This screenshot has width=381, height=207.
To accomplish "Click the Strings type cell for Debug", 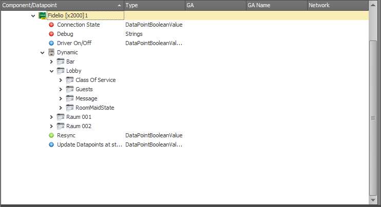I will click(x=134, y=34).
